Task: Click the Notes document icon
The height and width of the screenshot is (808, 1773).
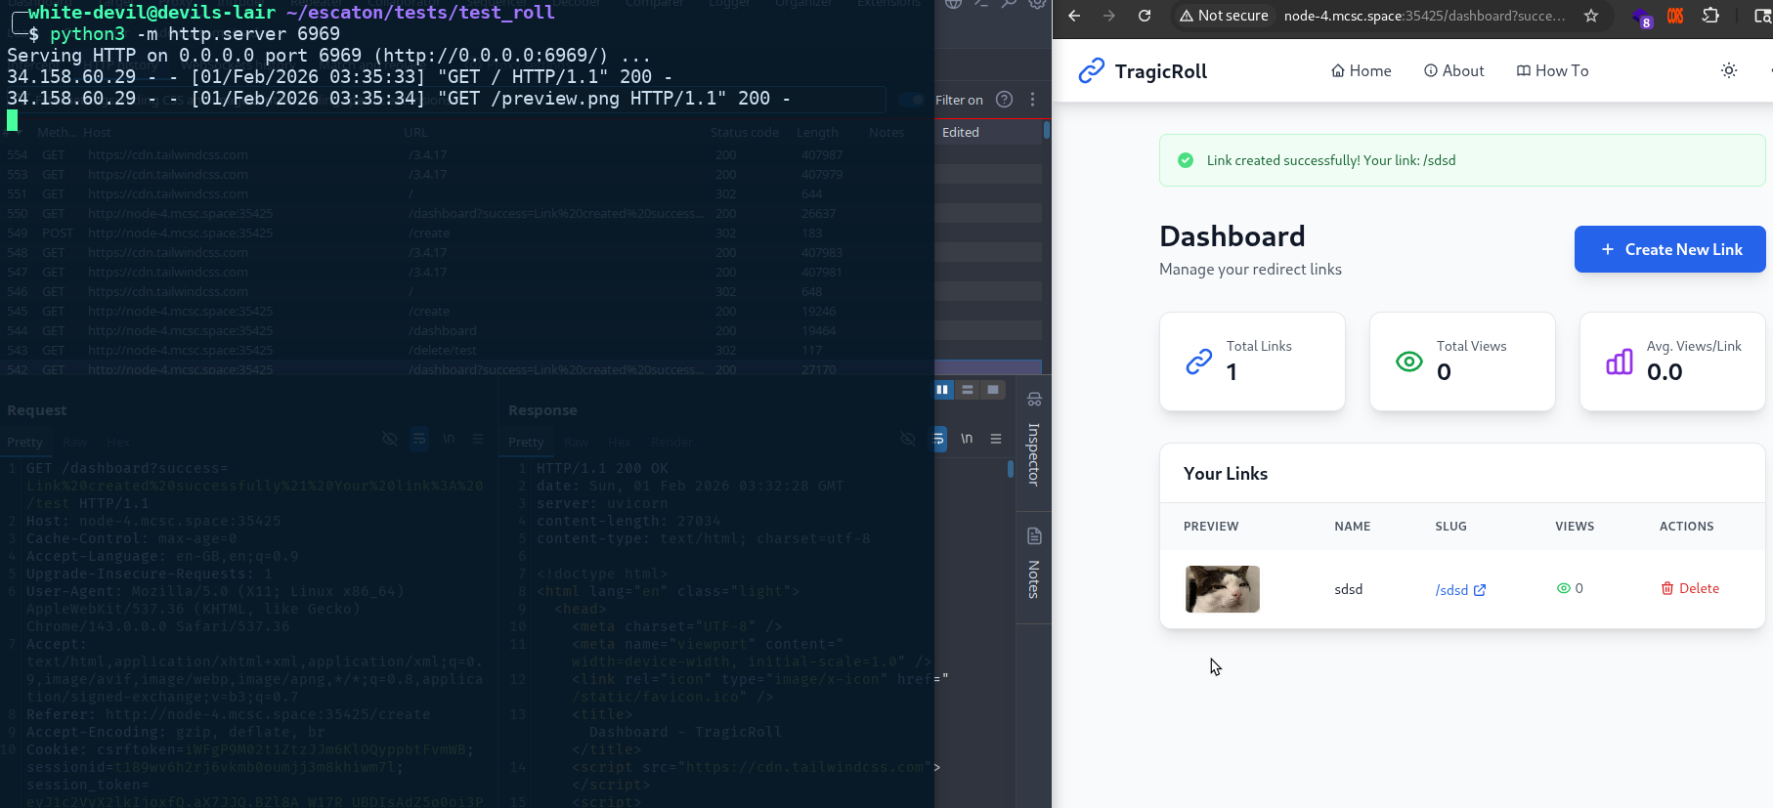Action: coord(1034,536)
